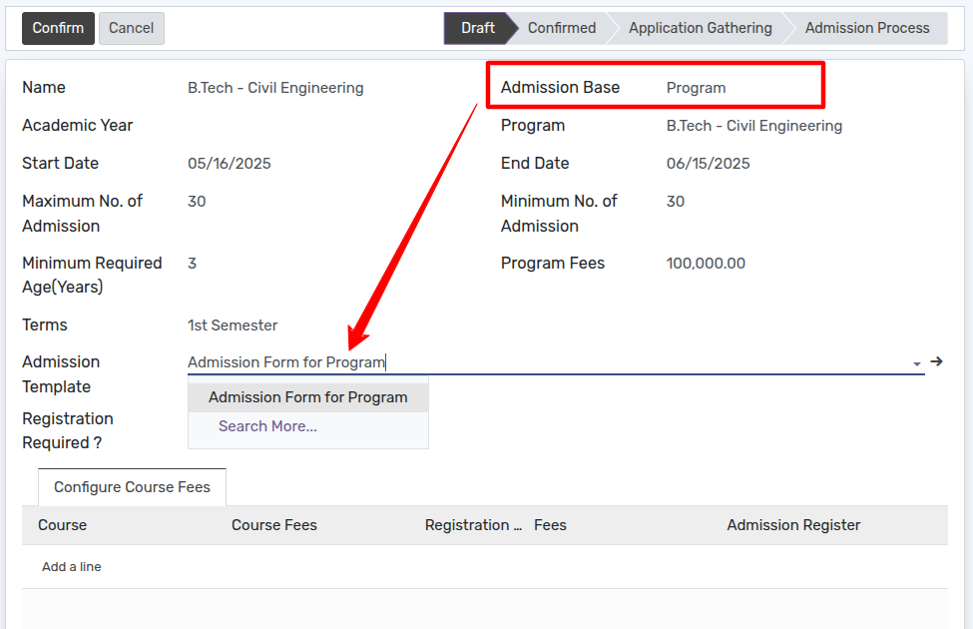Click the Program Fees amount field
The width and height of the screenshot is (973, 629).
[x=706, y=264]
